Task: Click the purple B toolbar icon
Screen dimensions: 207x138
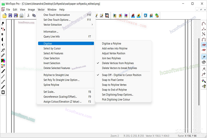Action: pyautogui.click(x=126, y=16)
